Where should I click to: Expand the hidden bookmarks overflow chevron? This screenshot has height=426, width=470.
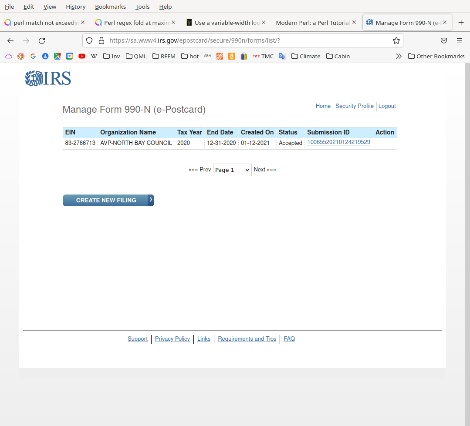[399, 56]
